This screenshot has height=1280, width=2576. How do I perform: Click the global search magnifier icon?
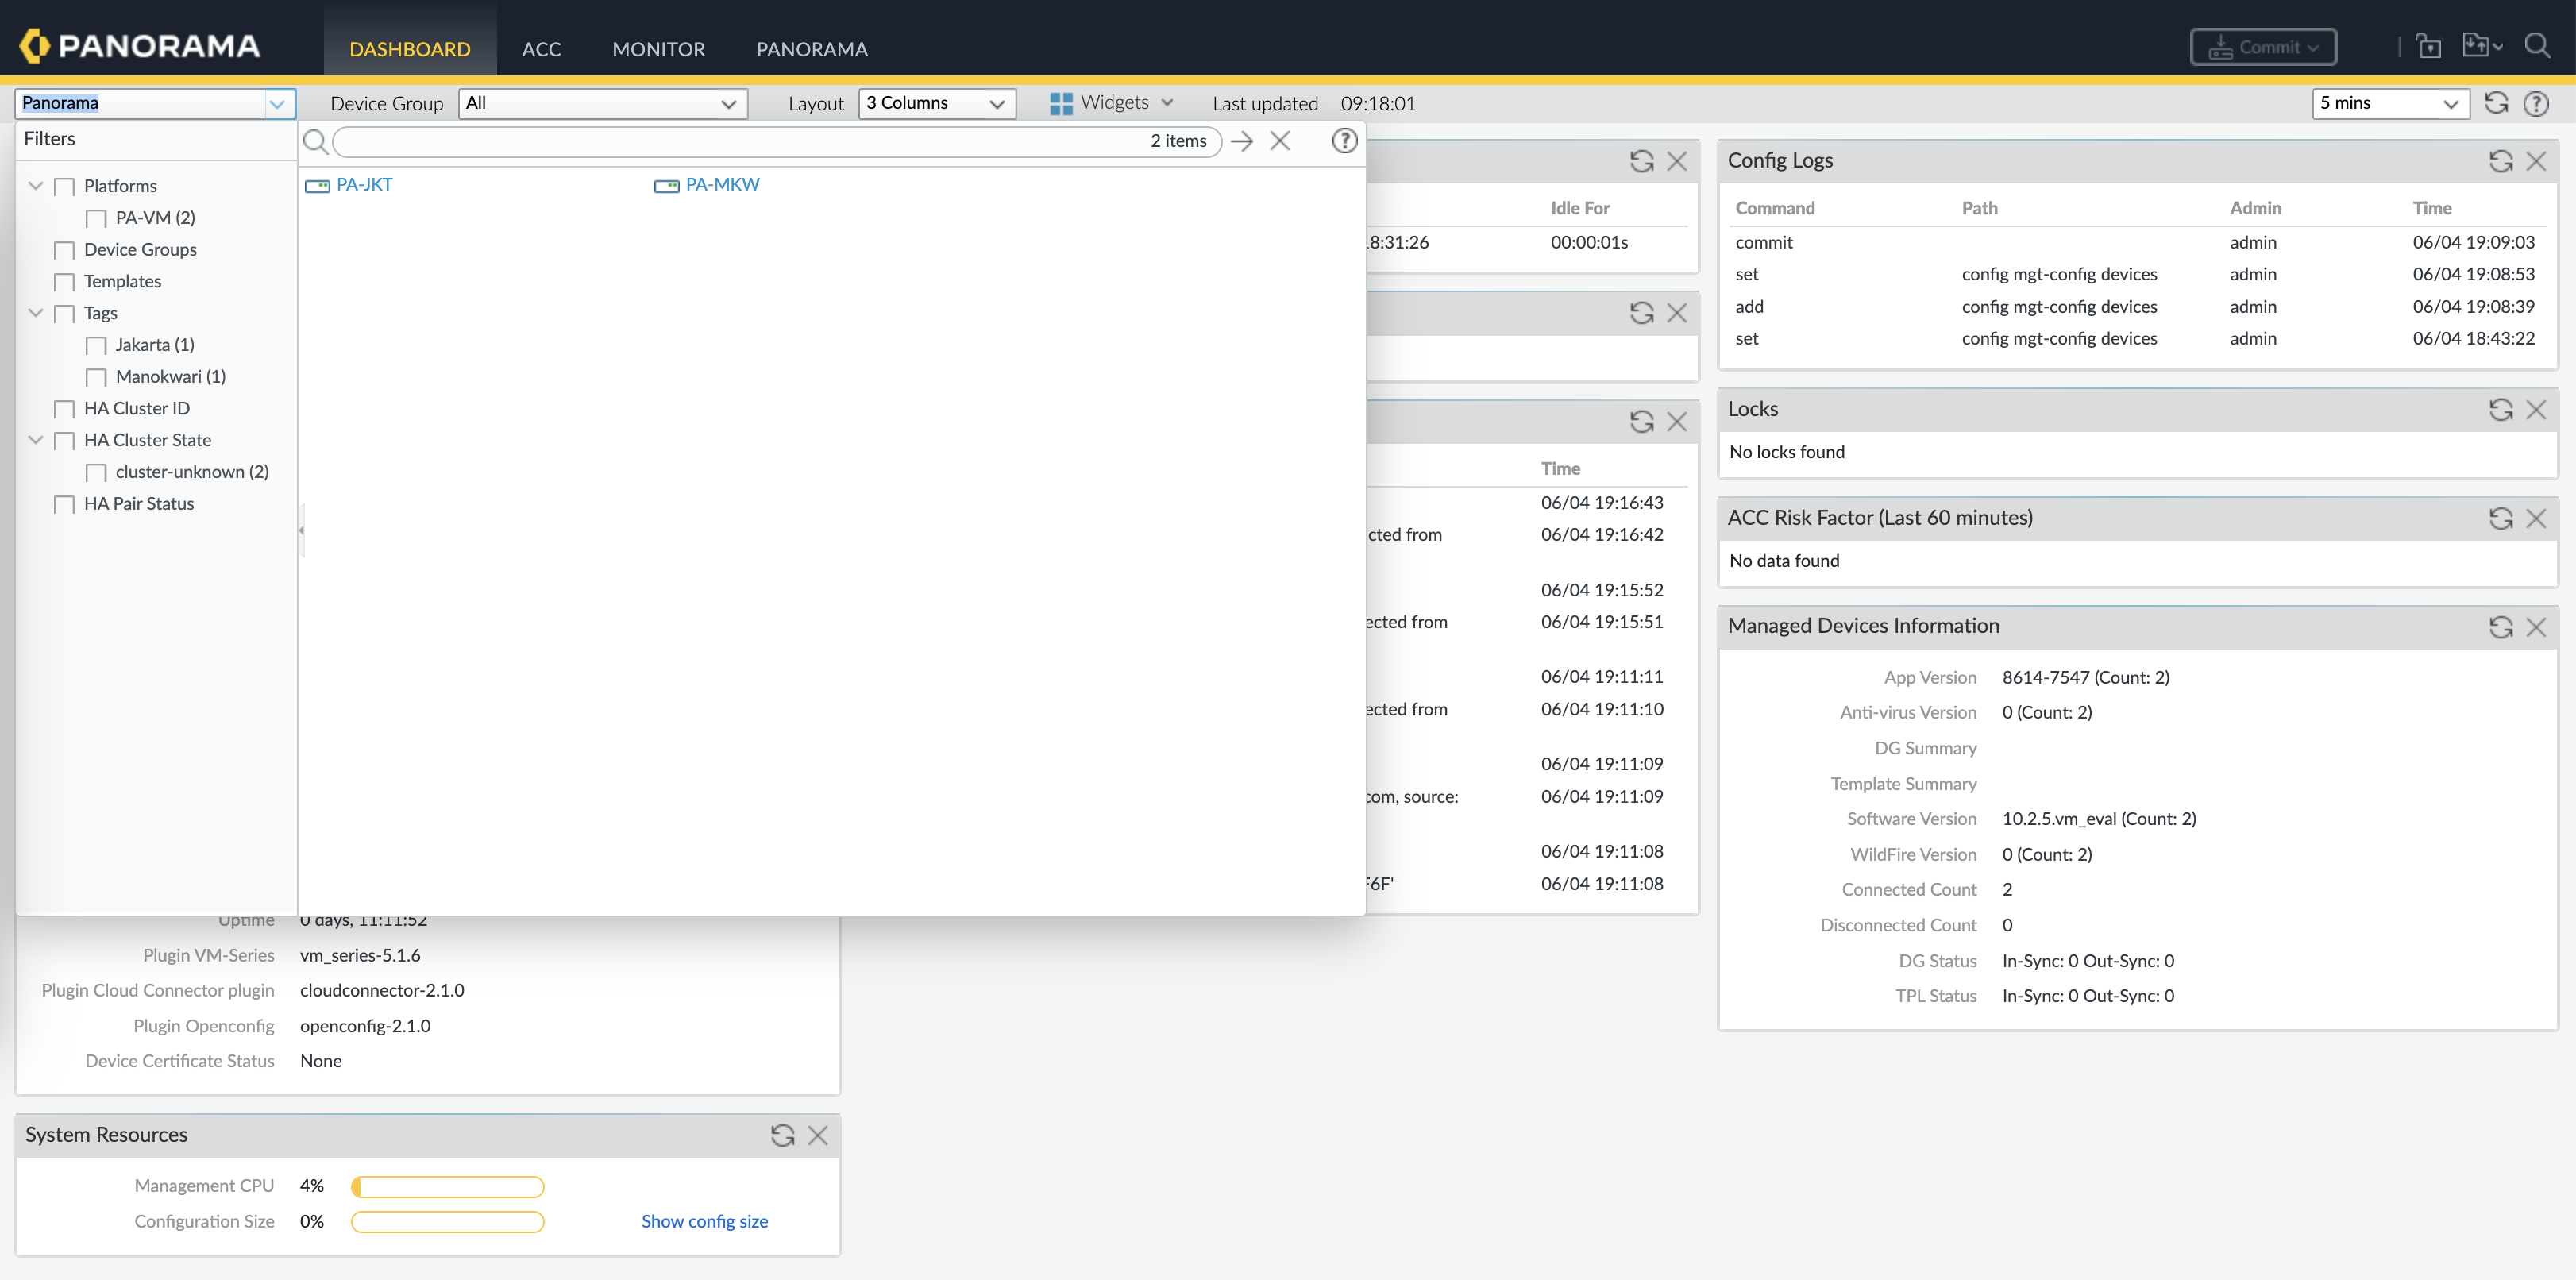pyautogui.click(x=2536, y=46)
